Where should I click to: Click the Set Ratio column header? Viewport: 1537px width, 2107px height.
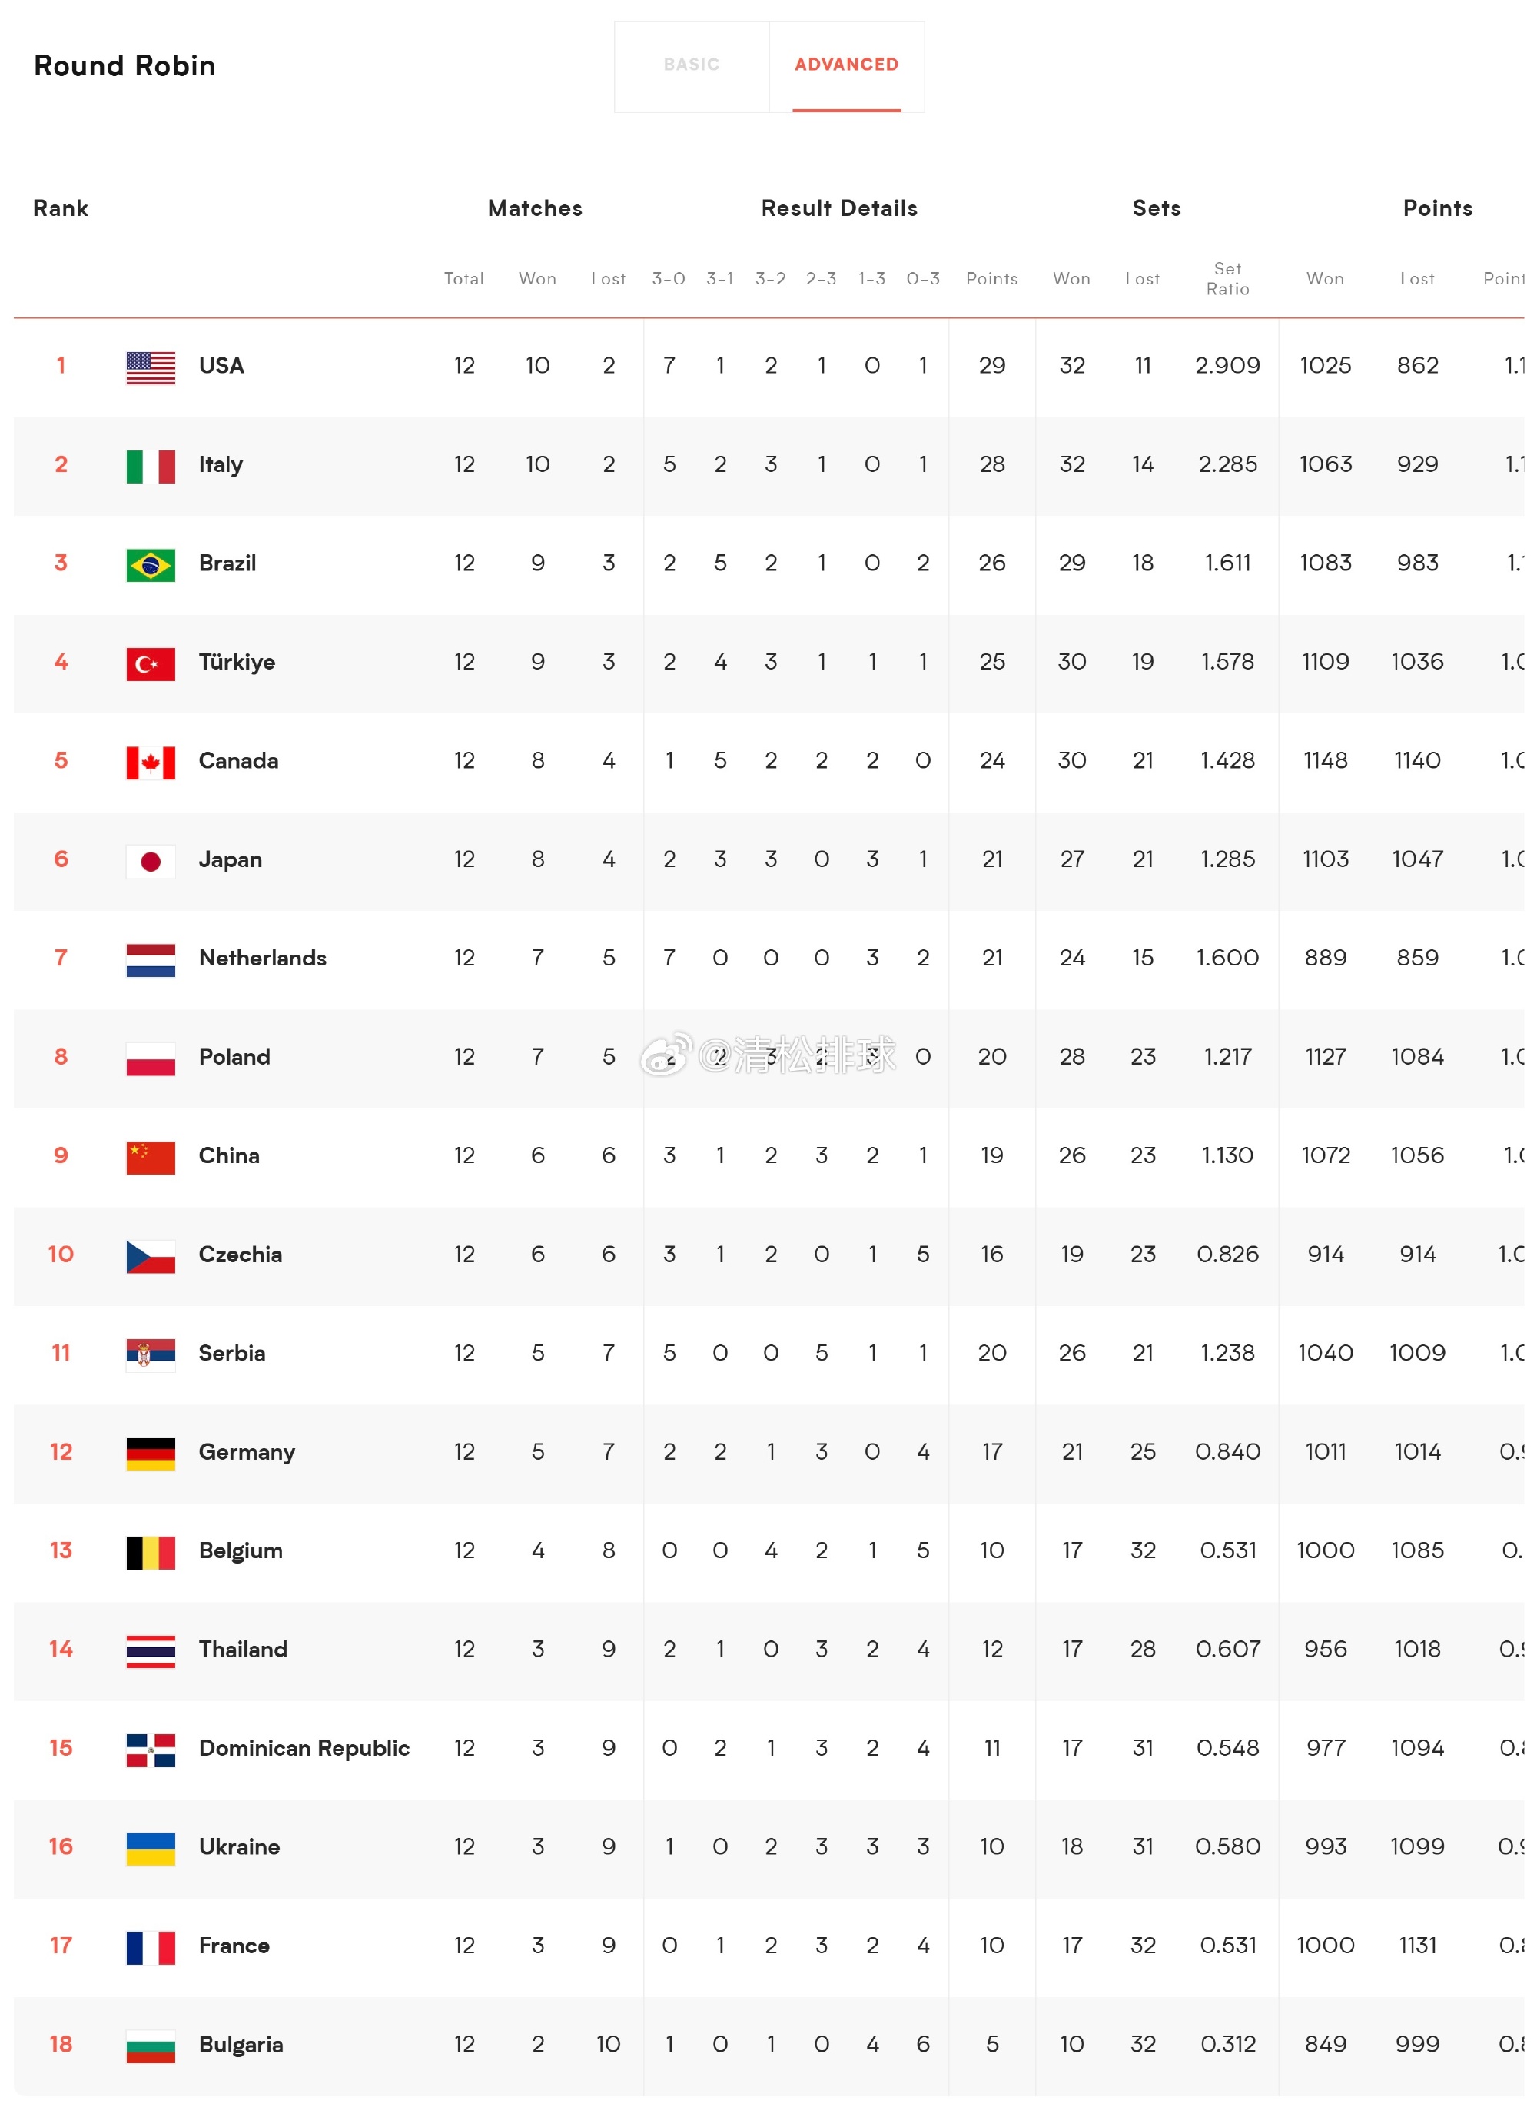(x=1227, y=279)
